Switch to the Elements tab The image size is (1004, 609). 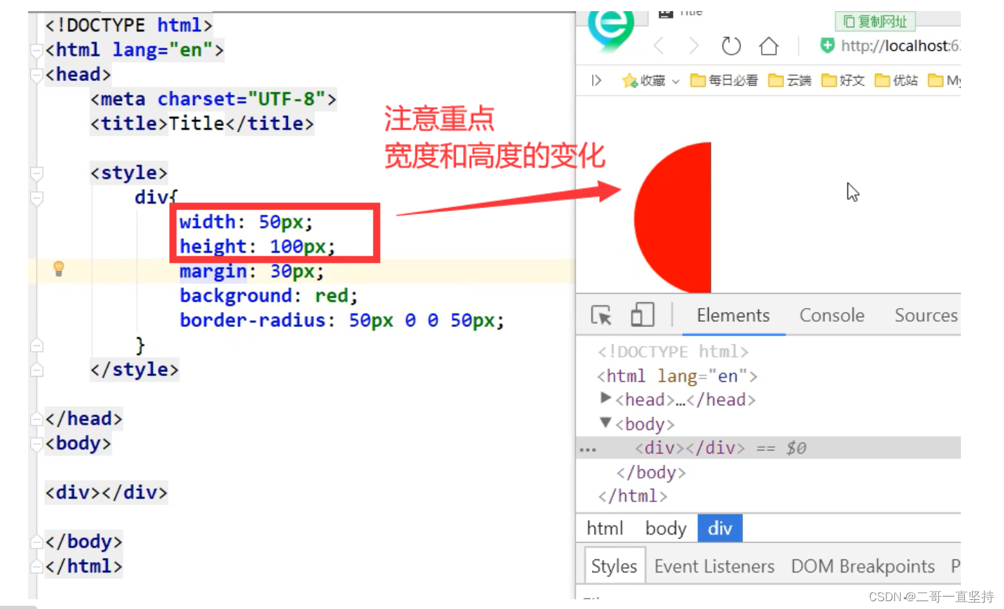coord(733,315)
